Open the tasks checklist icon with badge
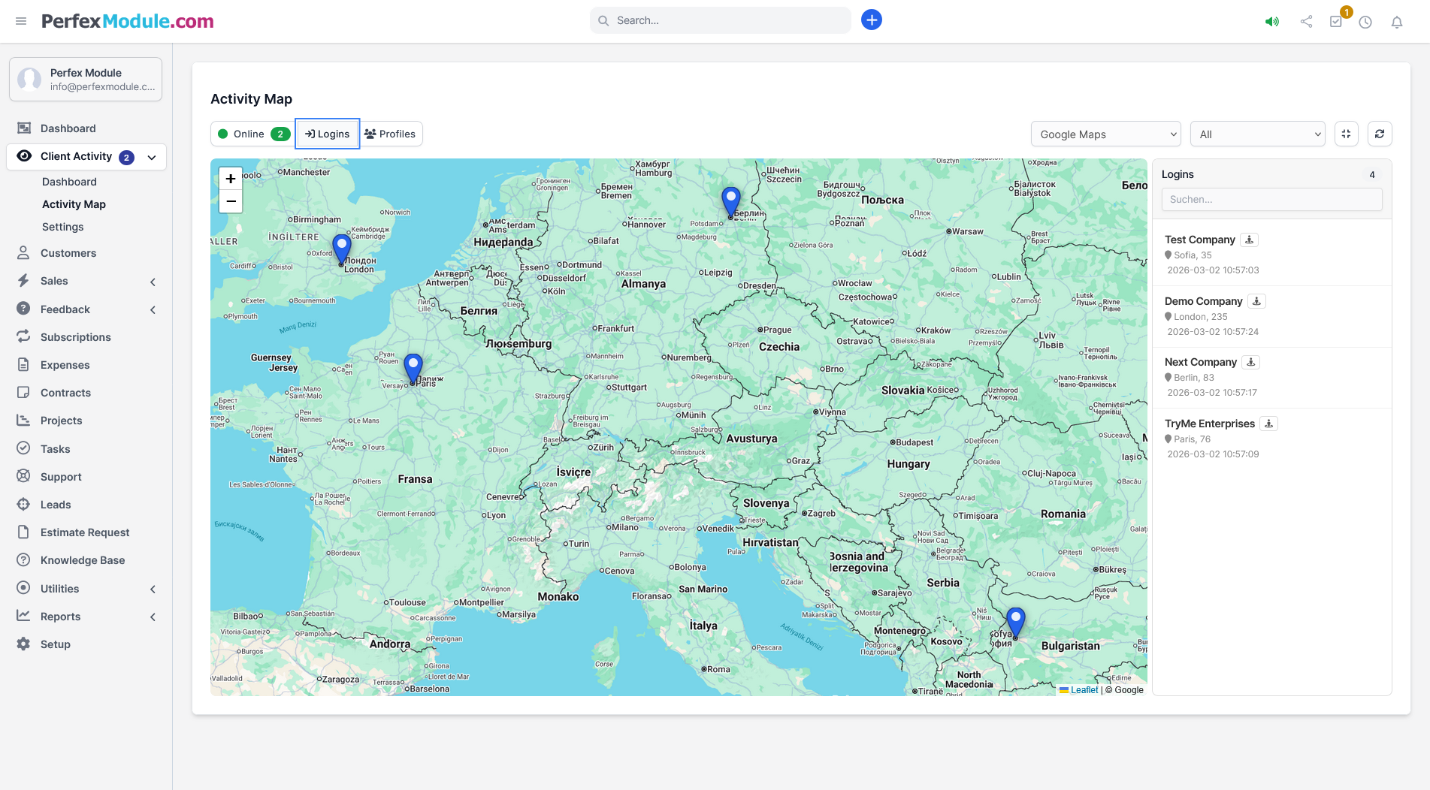Image resolution: width=1430 pixels, height=790 pixels. [x=1335, y=22]
